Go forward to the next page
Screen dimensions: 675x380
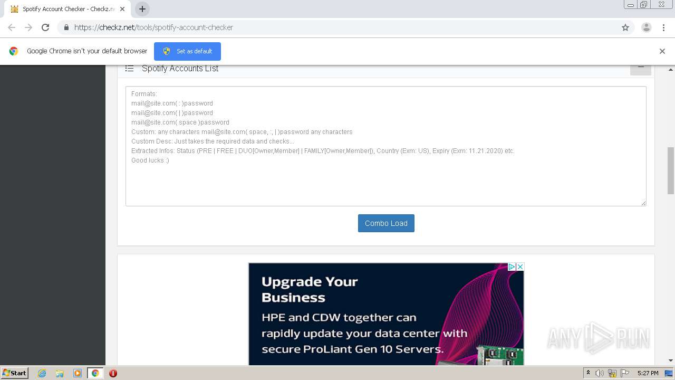point(28,27)
